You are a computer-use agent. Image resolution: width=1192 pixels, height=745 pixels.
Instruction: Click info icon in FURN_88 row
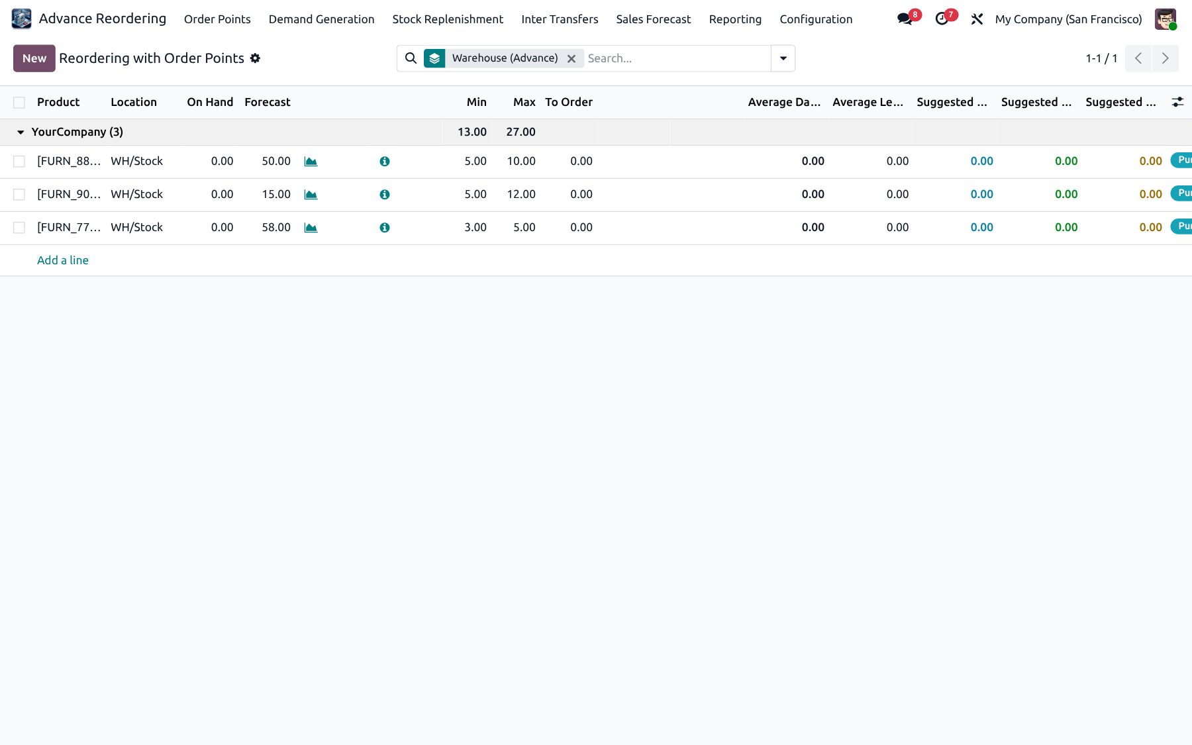click(385, 162)
